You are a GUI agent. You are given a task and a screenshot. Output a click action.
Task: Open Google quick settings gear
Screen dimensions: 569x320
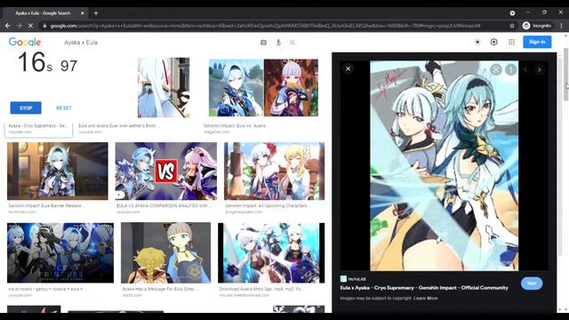(494, 42)
